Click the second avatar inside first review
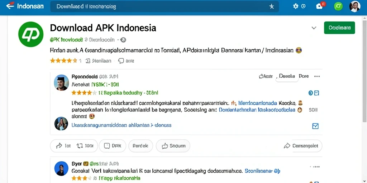The image size is (367, 183). (x=61, y=123)
